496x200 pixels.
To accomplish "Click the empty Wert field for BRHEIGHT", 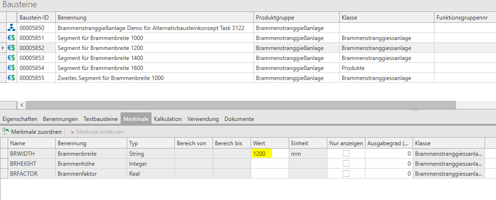I will coord(270,164).
